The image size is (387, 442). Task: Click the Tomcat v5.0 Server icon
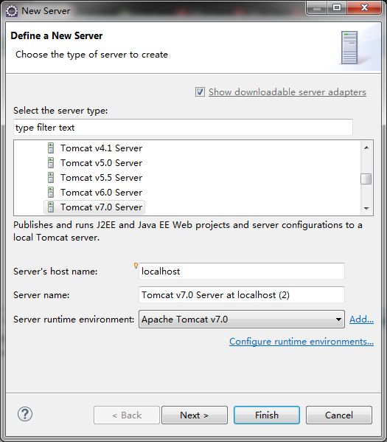click(x=51, y=163)
